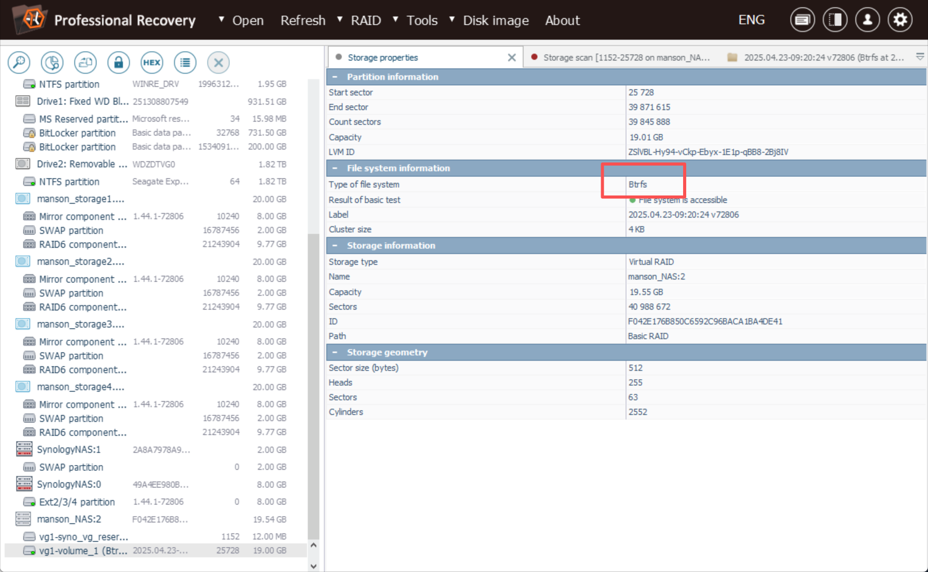Start a storage scan with the pie-chart icon
This screenshot has width=928, height=572.
(52, 62)
